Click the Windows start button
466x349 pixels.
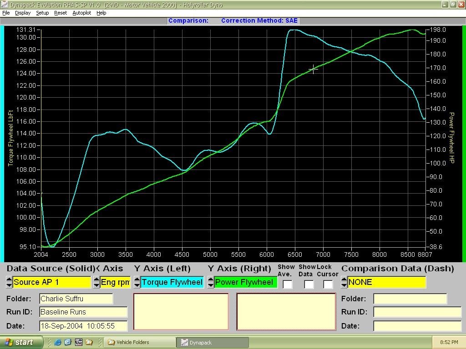click(x=22, y=342)
